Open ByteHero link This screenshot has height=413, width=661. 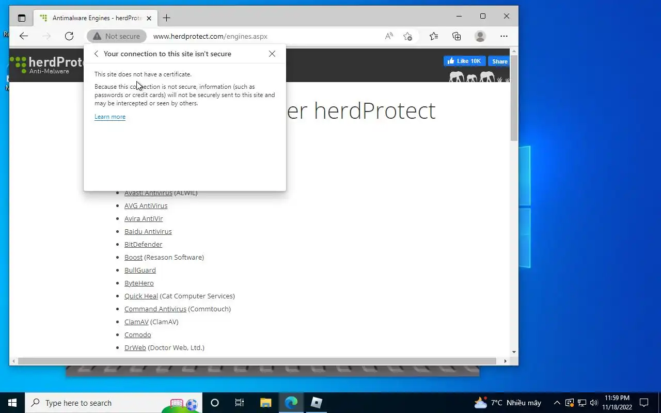click(139, 283)
